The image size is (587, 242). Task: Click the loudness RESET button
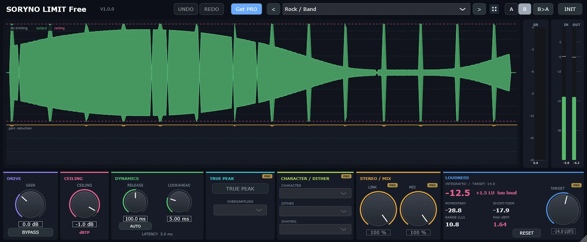click(x=526, y=233)
